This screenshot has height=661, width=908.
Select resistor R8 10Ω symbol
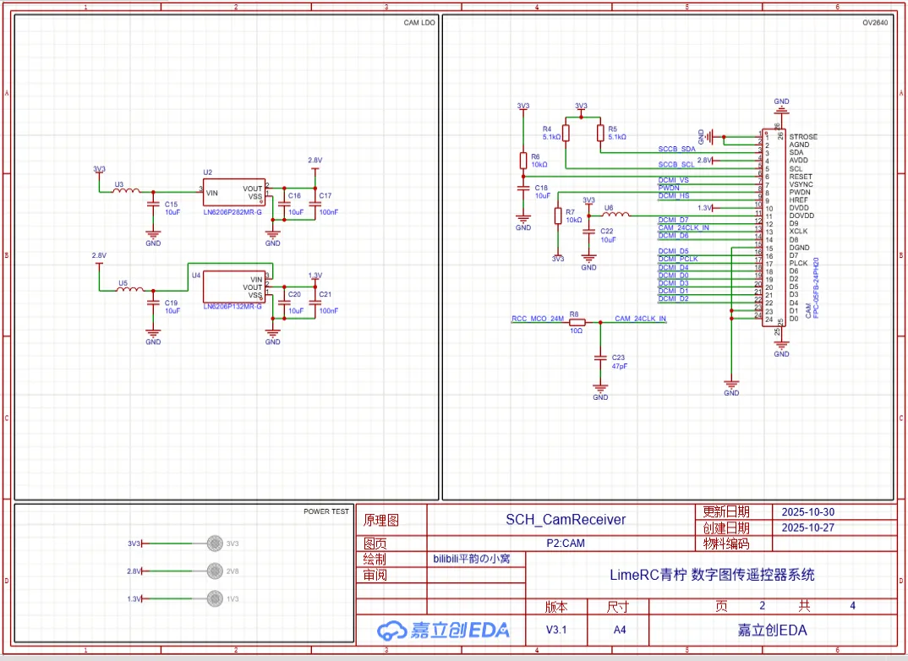click(577, 323)
